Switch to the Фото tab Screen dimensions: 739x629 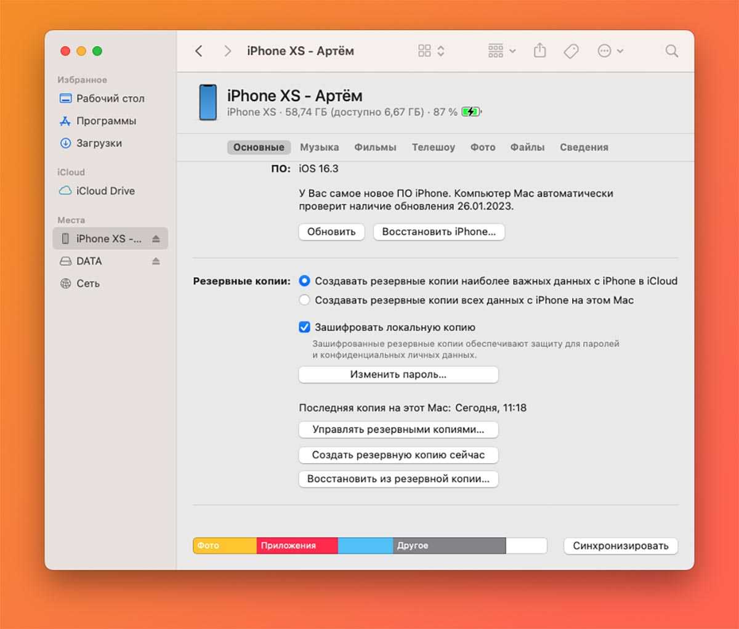[x=482, y=147]
